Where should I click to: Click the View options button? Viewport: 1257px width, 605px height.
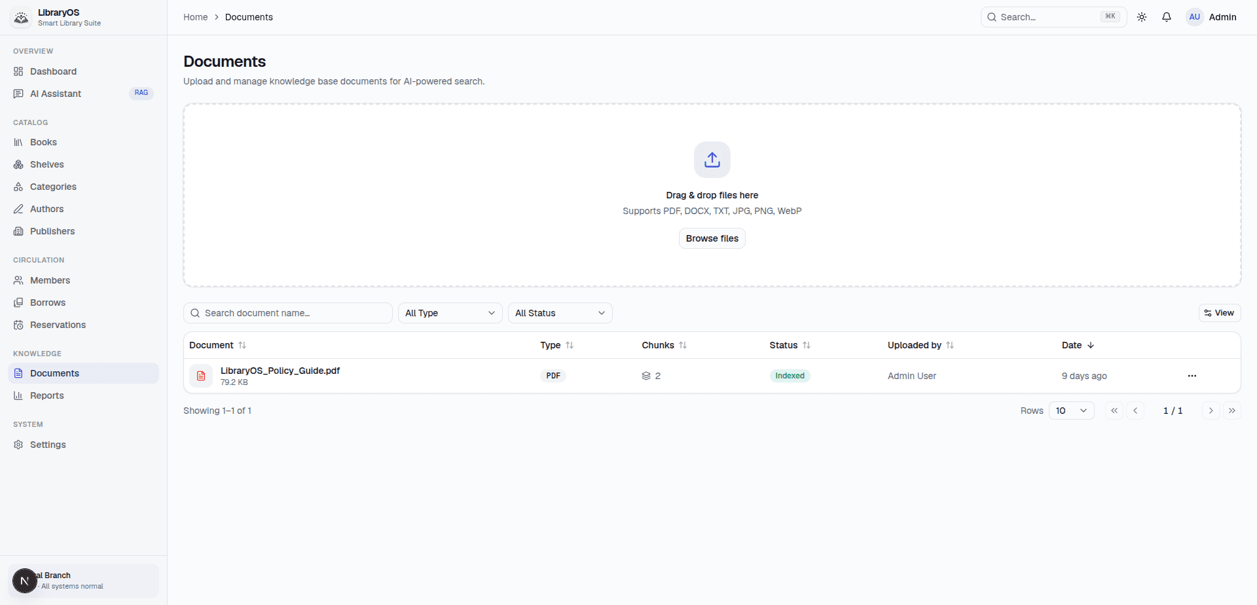pyautogui.click(x=1220, y=313)
